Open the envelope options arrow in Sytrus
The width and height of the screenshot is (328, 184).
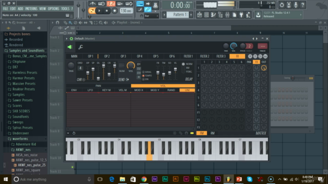click(x=68, y=133)
